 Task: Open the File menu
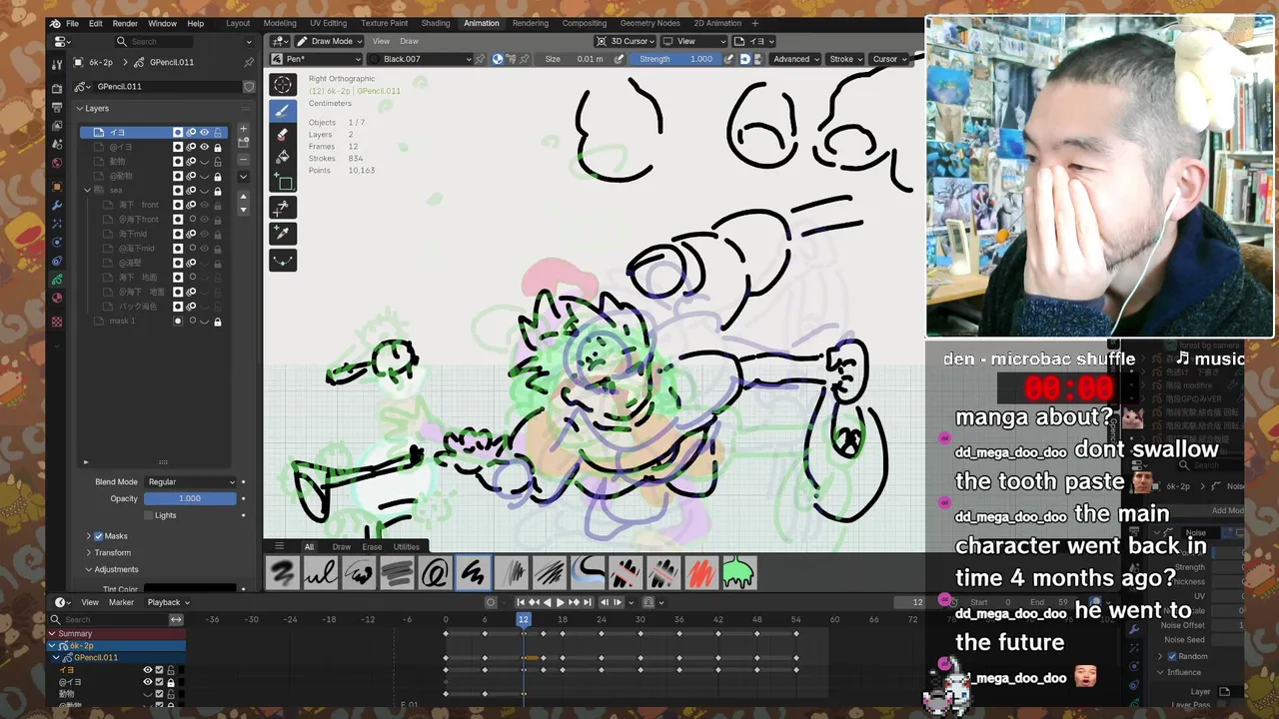[x=72, y=23]
